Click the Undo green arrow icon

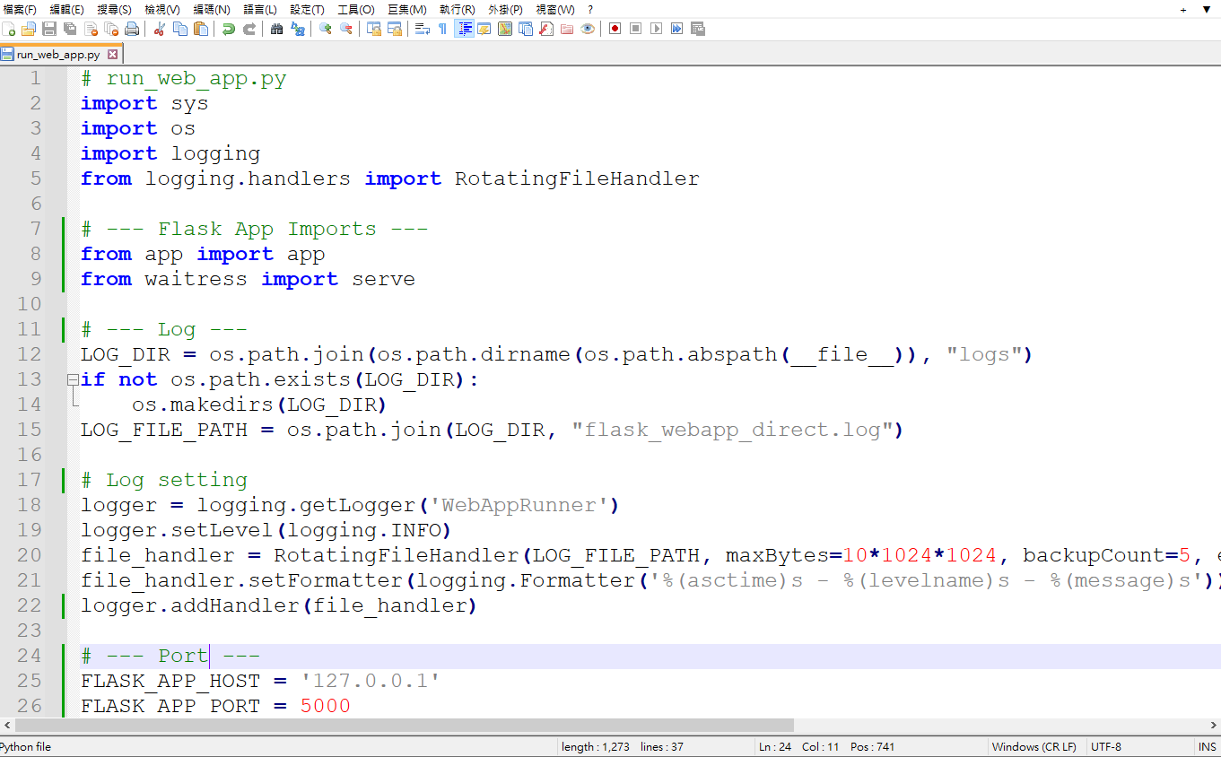(229, 29)
